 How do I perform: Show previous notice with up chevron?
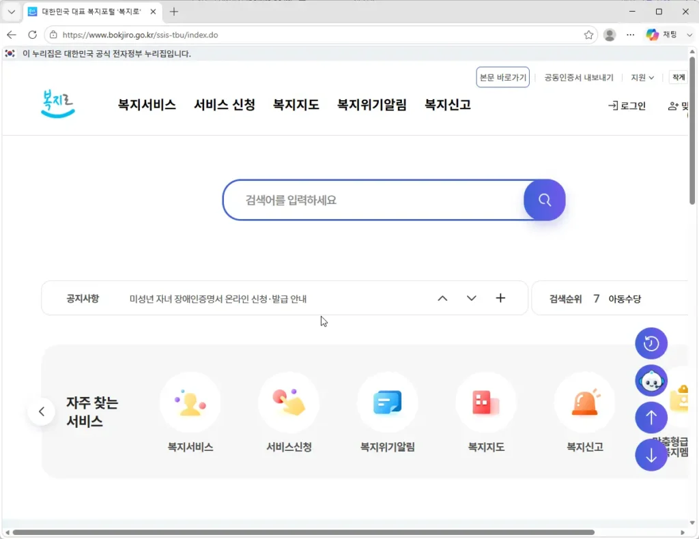click(442, 298)
